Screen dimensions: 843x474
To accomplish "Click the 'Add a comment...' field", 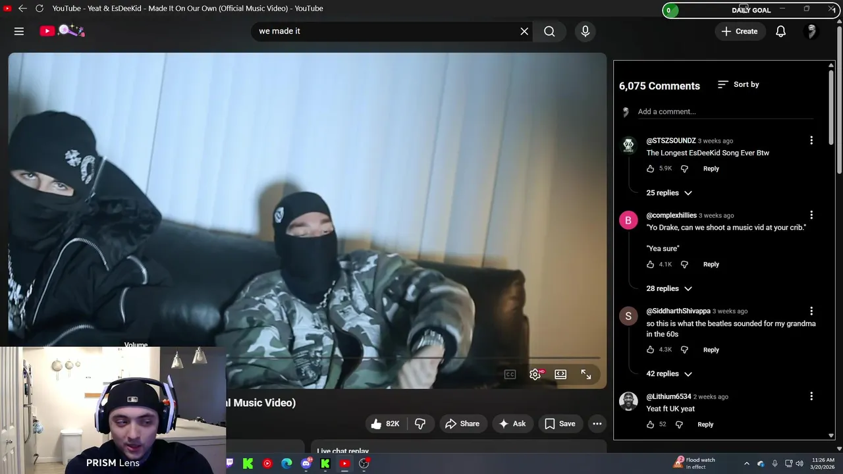I will [x=724, y=112].
